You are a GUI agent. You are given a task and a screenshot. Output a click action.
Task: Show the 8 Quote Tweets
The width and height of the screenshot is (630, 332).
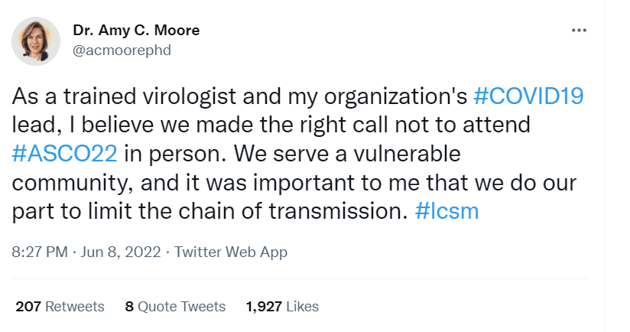point(175,307)
